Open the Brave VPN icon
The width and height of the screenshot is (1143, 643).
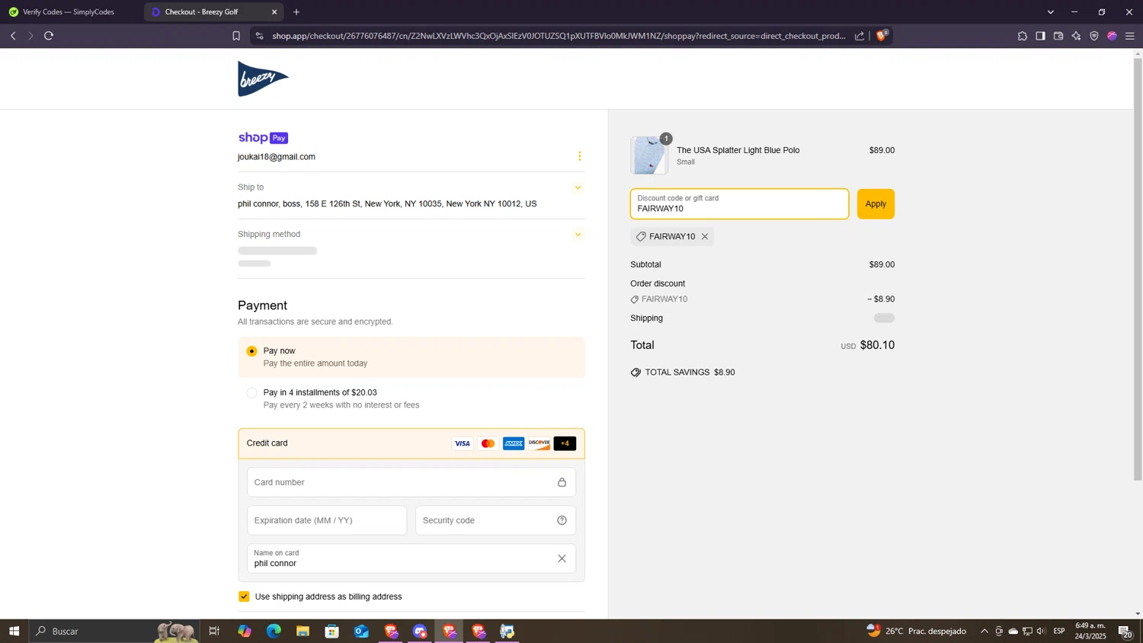(1094, 36)
